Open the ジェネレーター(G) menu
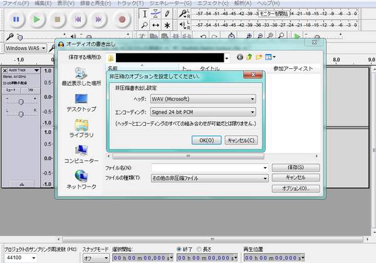 [x=170, y=3]
